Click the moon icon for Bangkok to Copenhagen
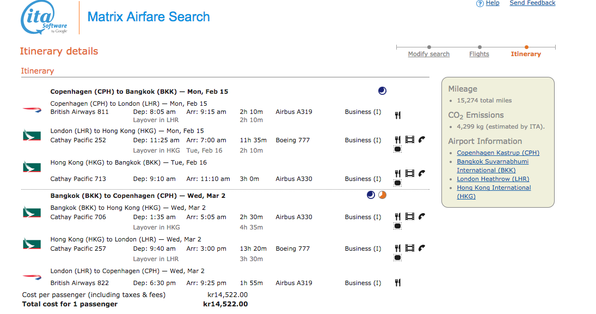596x314 pixels. coord(371,195)
